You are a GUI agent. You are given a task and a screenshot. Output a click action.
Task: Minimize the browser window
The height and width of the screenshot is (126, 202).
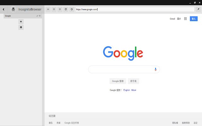pos(190,3)
